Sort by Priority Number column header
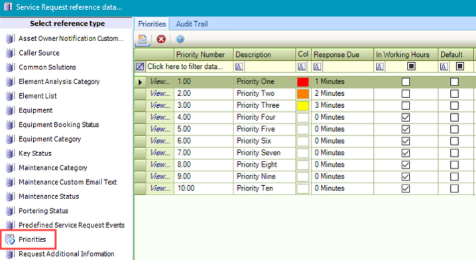 coord(204,54)
